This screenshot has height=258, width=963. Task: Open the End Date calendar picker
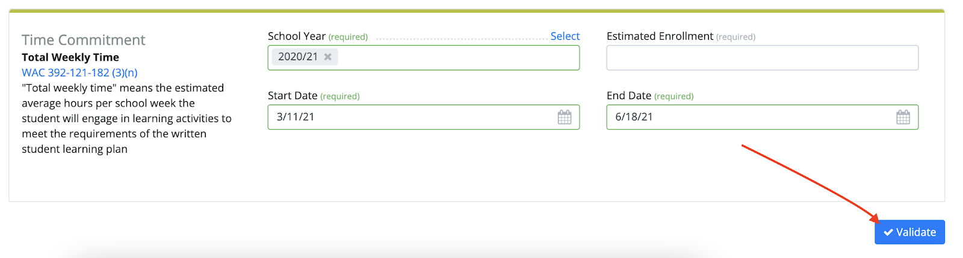(903, 117)
